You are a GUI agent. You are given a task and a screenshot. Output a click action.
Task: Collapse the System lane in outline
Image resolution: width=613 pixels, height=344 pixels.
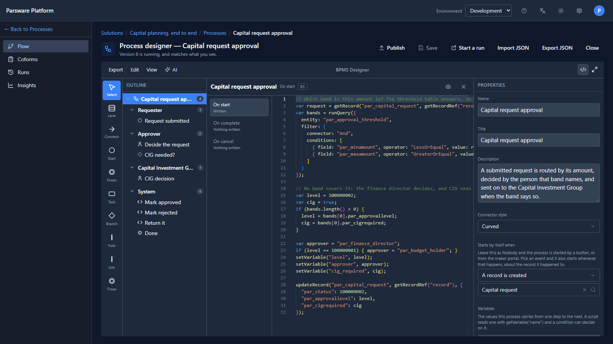[x=132, y=191]
